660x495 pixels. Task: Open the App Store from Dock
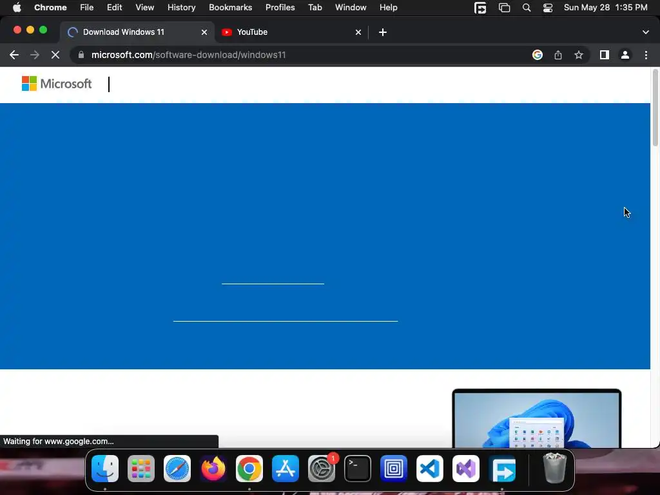coord(286,469)
